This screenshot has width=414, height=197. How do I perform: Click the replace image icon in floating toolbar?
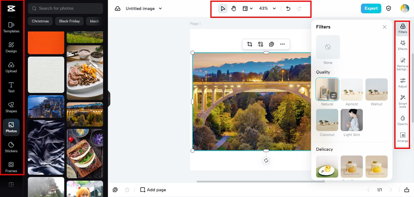[x=261, y=44]
